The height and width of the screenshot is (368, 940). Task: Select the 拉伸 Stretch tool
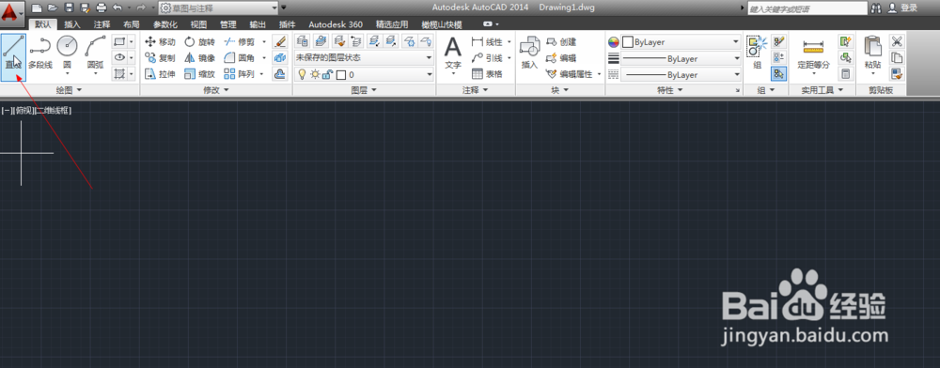click(160, 74)
